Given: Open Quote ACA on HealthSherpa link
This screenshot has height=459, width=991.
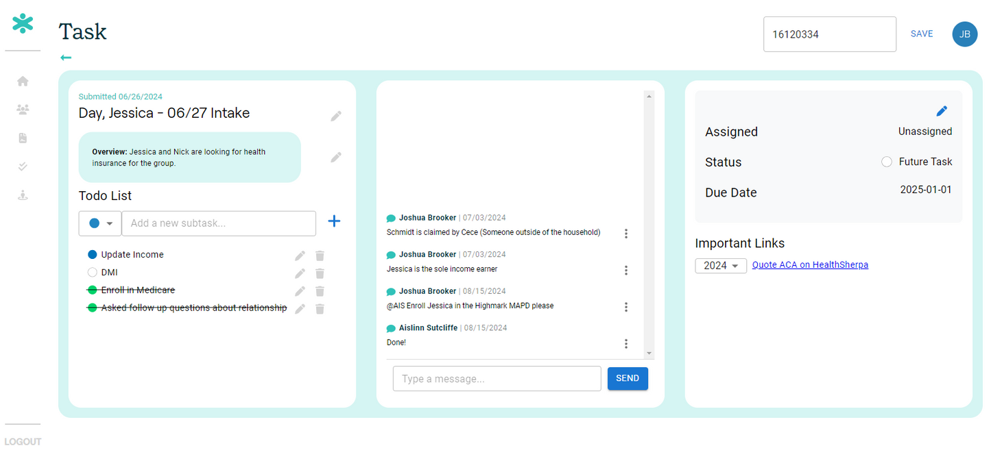Looking at the screenshot, I should pyautogui.click(x=810, y=265).
